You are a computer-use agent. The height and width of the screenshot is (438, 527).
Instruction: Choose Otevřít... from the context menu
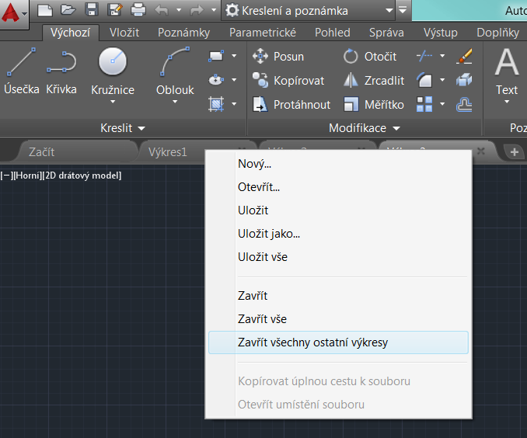click(338, 187)
